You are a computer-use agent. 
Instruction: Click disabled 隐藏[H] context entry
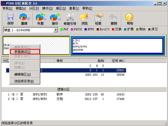25,68
